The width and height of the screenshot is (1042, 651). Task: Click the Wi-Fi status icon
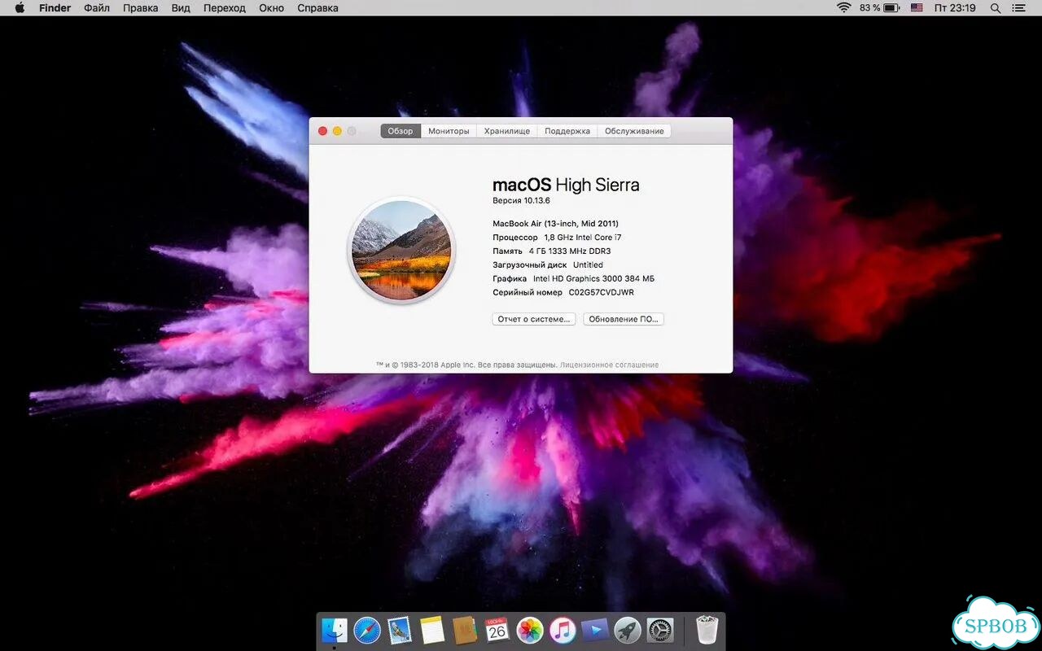click(844, 7)
